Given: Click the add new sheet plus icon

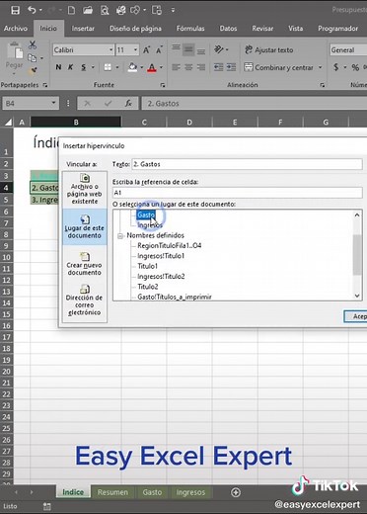Looking at the screenshot, I should tap(236, 492).
